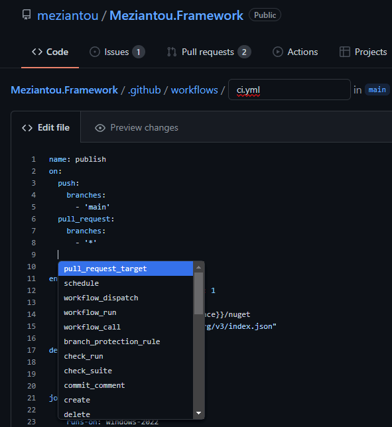Click autocomplete scrollbar down arrow
The width and height of the screenshot is (392, 427).
(x=198, y=413)
